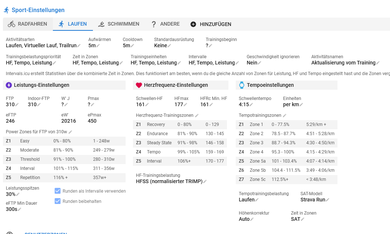
Task: Edit the Tempotrainingszonen with the pencil icon
Action: click(x=285, y=115)
